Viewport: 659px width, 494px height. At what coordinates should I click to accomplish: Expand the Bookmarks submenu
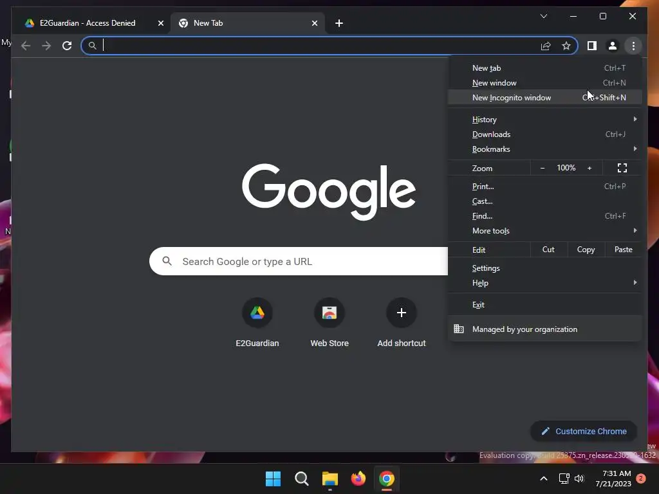click(544, 149)
